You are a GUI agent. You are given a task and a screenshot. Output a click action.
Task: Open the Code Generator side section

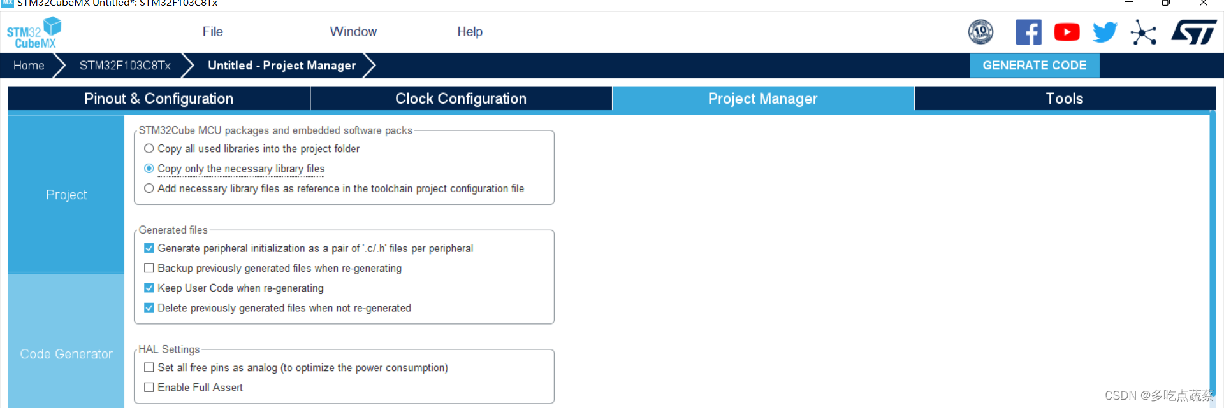66,341
